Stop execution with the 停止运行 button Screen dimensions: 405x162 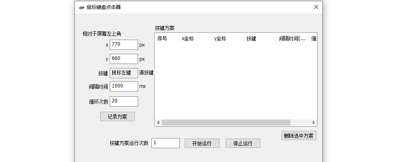[x=243, y=143]
